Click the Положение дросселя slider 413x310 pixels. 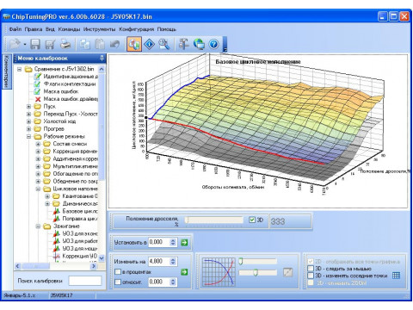(x=214, y=220)
